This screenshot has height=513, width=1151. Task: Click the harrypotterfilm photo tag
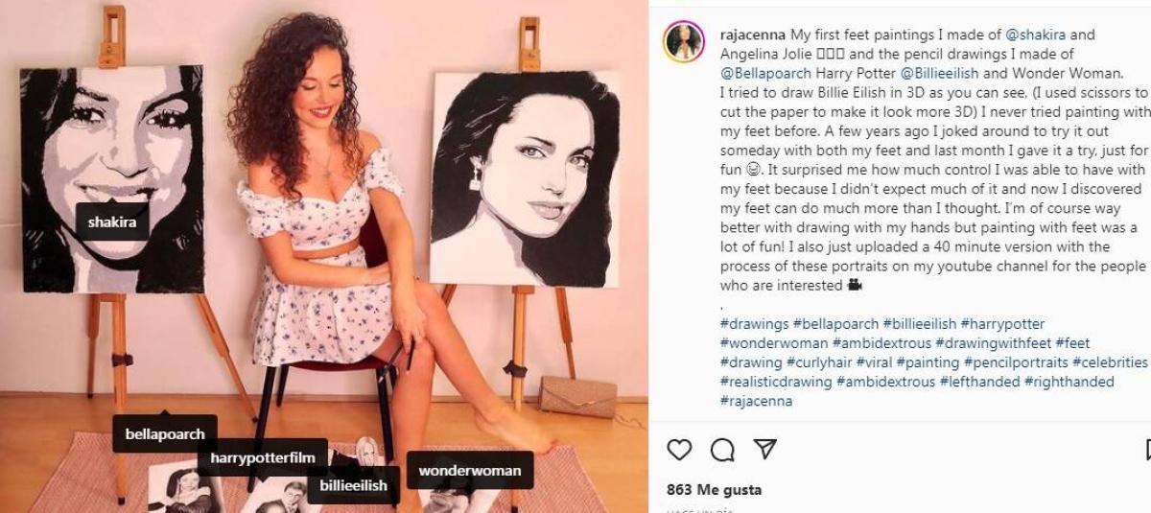(263, 458)
